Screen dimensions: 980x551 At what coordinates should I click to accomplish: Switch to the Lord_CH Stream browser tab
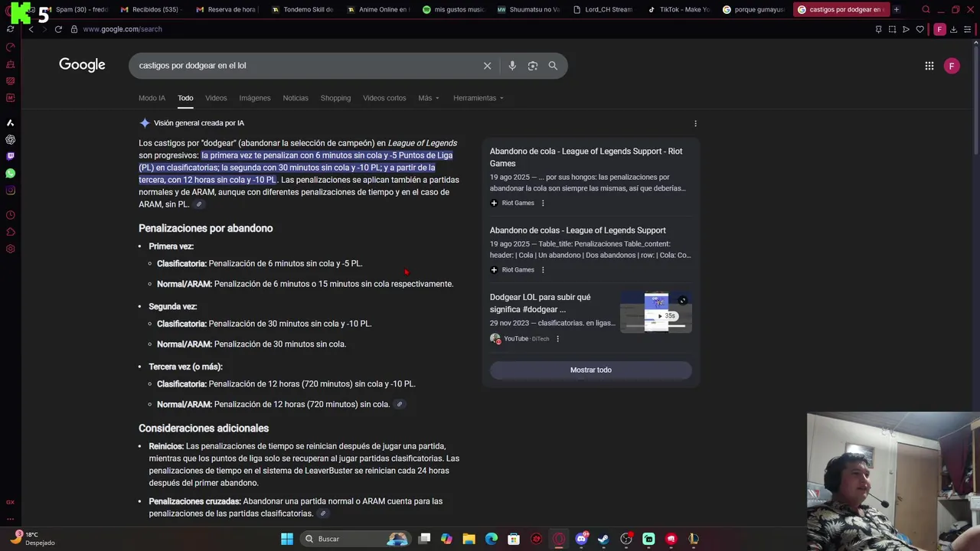[603, 9]
